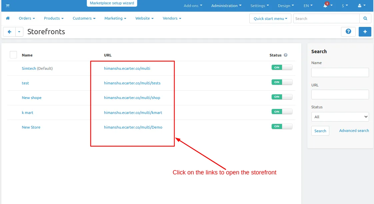Expand the Quick start menu dropdown
This screenshot has height=204, width=374.
(x=270, y=19)
